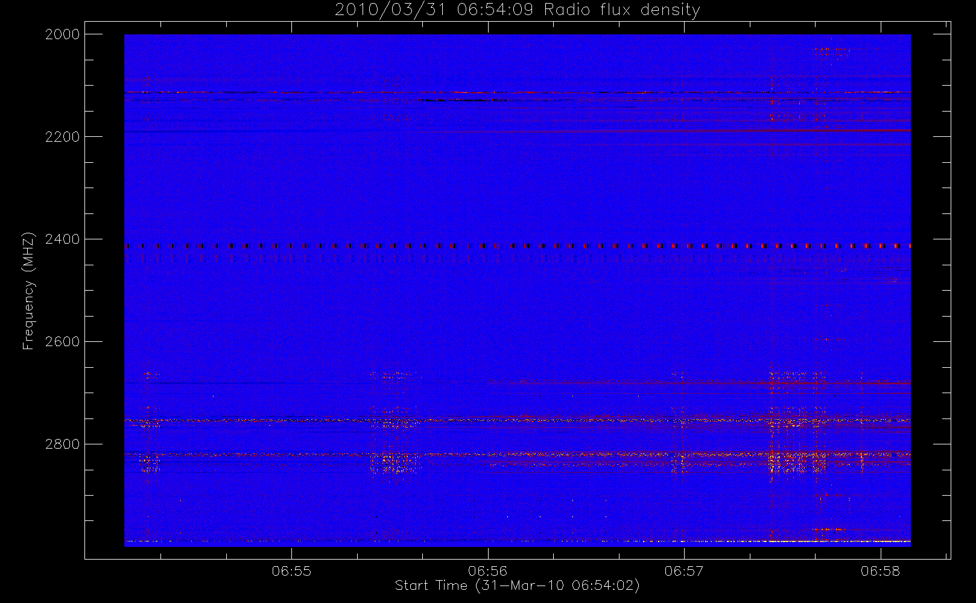Click the 'Start Time (31-Mar-10 06:54:02)' axis label
Viewport: 976px width, 603px height.
pos(518,586)
